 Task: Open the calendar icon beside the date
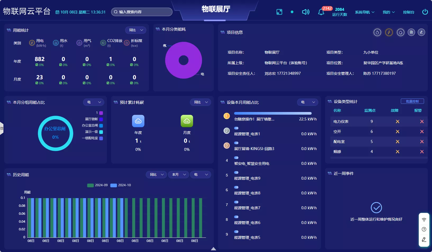click(x=57, y=12)
